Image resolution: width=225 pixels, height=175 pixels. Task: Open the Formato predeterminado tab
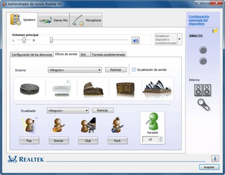[108, 55]
